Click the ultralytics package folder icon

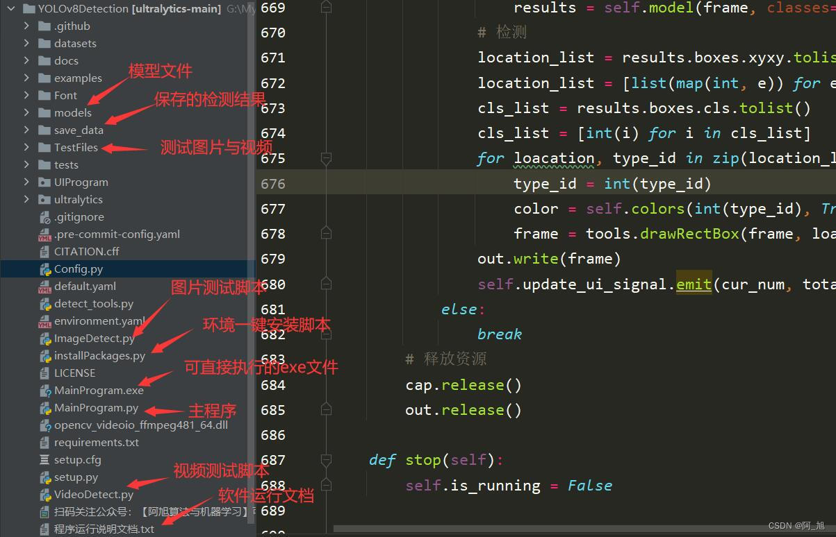(x=44, y=200)
